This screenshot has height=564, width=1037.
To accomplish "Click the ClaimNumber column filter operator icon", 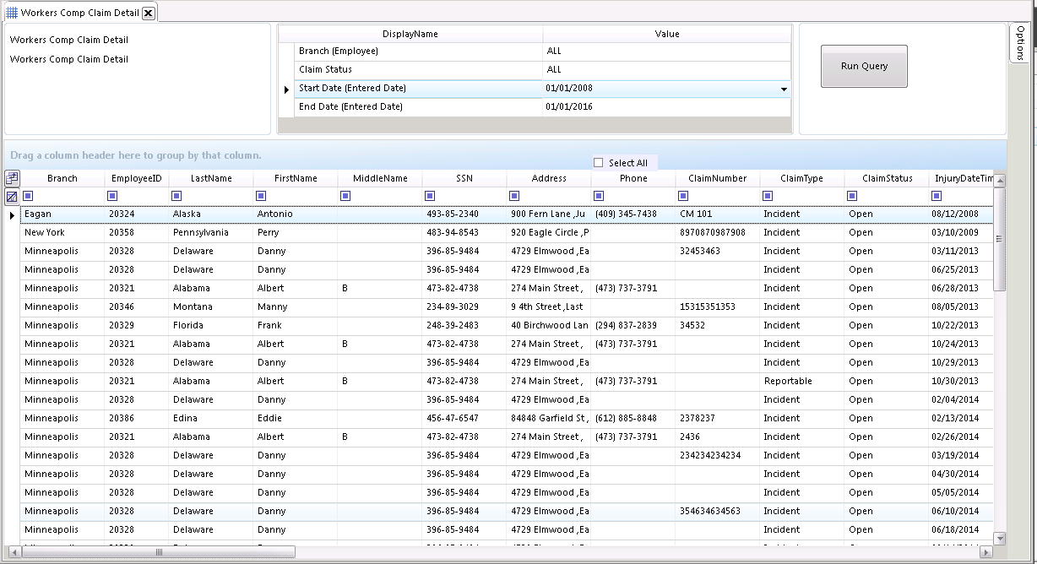I will tap(684, 196).
